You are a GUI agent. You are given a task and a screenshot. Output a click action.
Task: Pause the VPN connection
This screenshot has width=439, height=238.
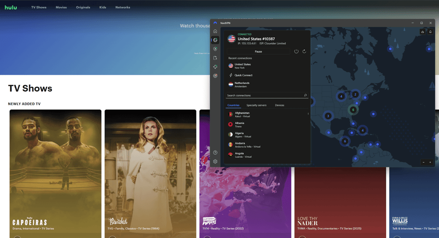(x=259, y=52)
